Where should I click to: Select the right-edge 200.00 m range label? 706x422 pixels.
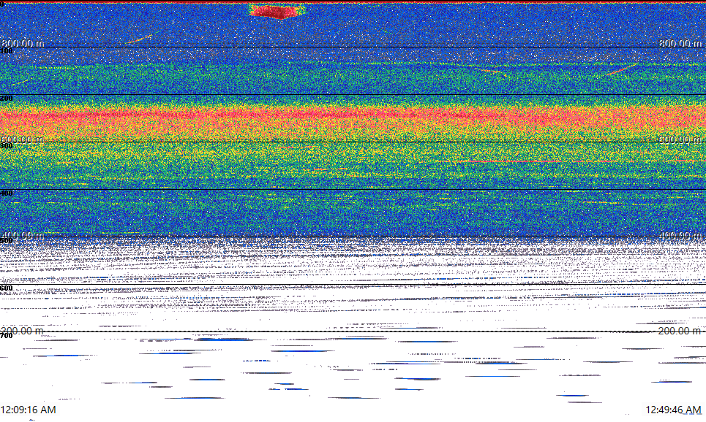pyautogui.click(x=680, y=331)
